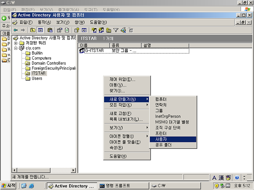This screenshot has width=254, height=190.
Task: Click the language bar A input-mode icon
Action: click(x=214, y=178)
